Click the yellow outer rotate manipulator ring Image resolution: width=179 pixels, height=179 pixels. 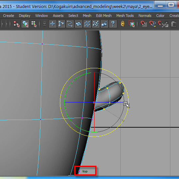(x=94, y=68)
